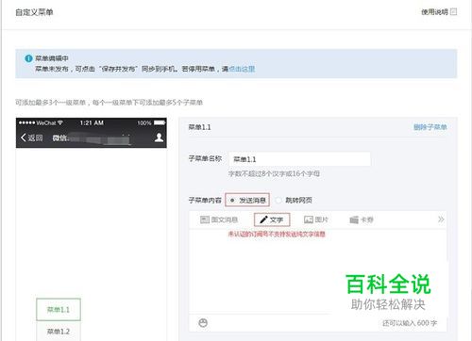Select 菜单1.1 in the phone preview
Viewport: 472px width, 341px height.
[x=59, y=310]
